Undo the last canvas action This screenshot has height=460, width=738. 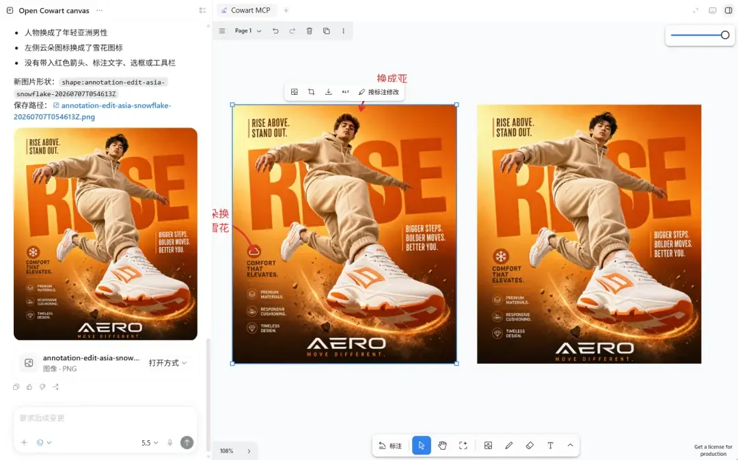point(275,31)
